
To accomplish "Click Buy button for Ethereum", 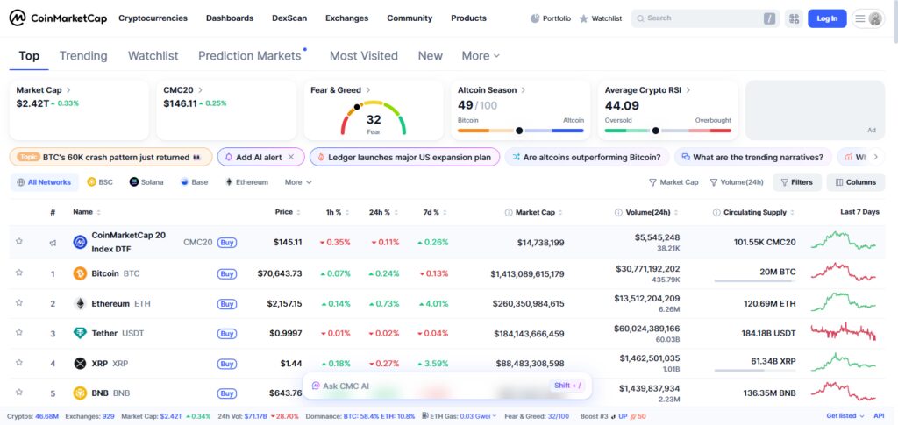I will (227, 304).
